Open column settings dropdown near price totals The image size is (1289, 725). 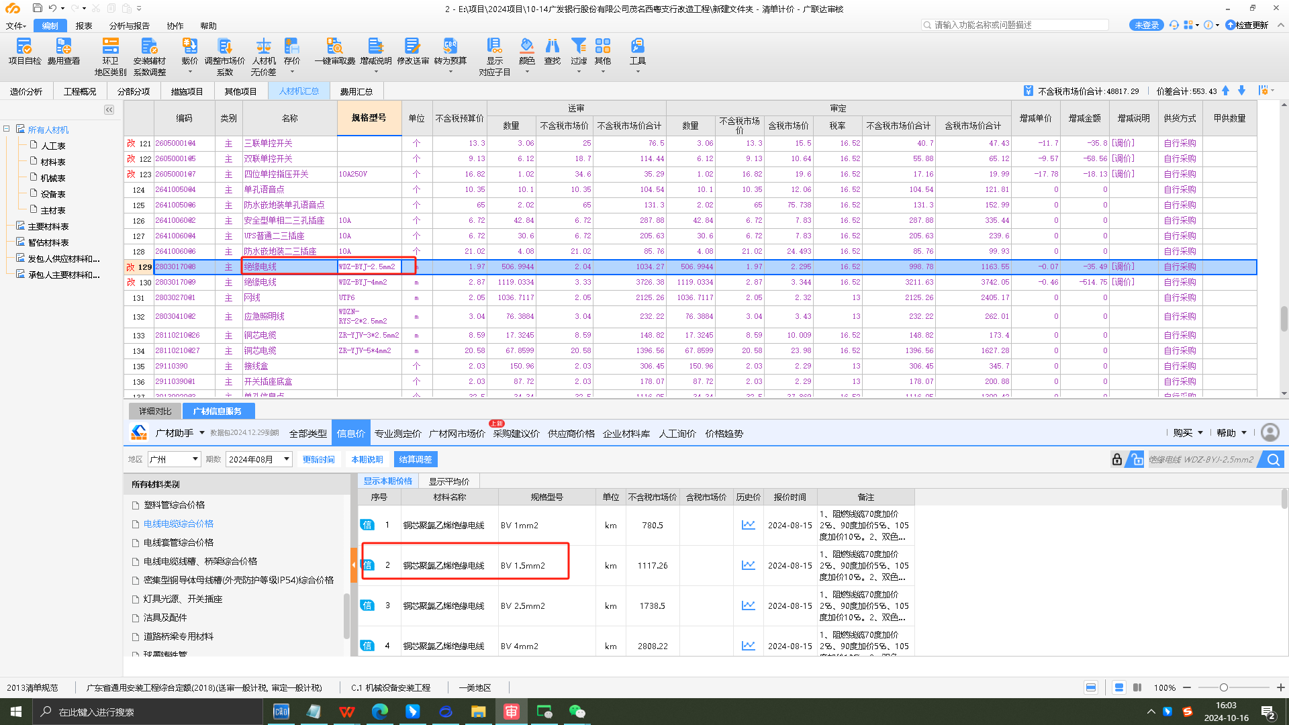[x=1266, y=91]
